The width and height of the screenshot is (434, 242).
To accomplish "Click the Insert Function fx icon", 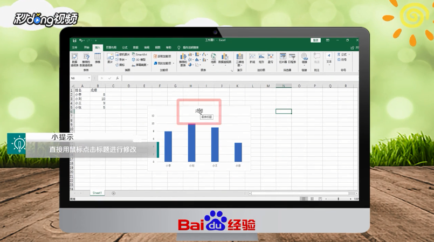I will coord(118,78).
